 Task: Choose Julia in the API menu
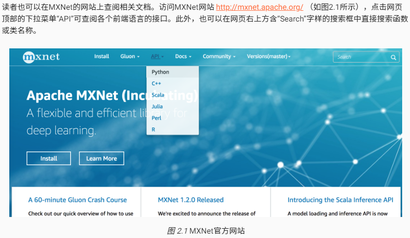coord(173,107)
